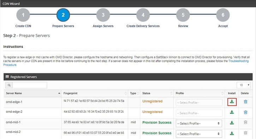This screenshot has width=256, height=139.
Task: Click the Registered Servers table icon
Action: (x=7, y=77)
